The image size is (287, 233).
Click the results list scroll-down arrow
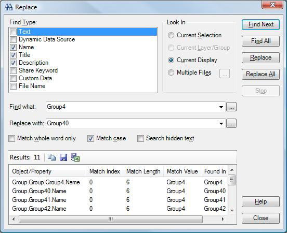point(232,210)
